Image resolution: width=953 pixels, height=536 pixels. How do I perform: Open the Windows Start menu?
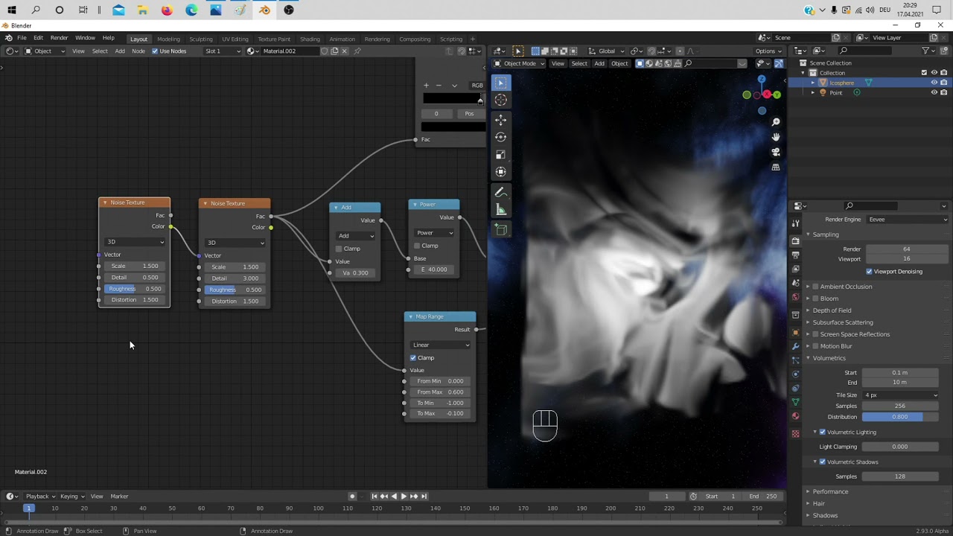(11, 10)
